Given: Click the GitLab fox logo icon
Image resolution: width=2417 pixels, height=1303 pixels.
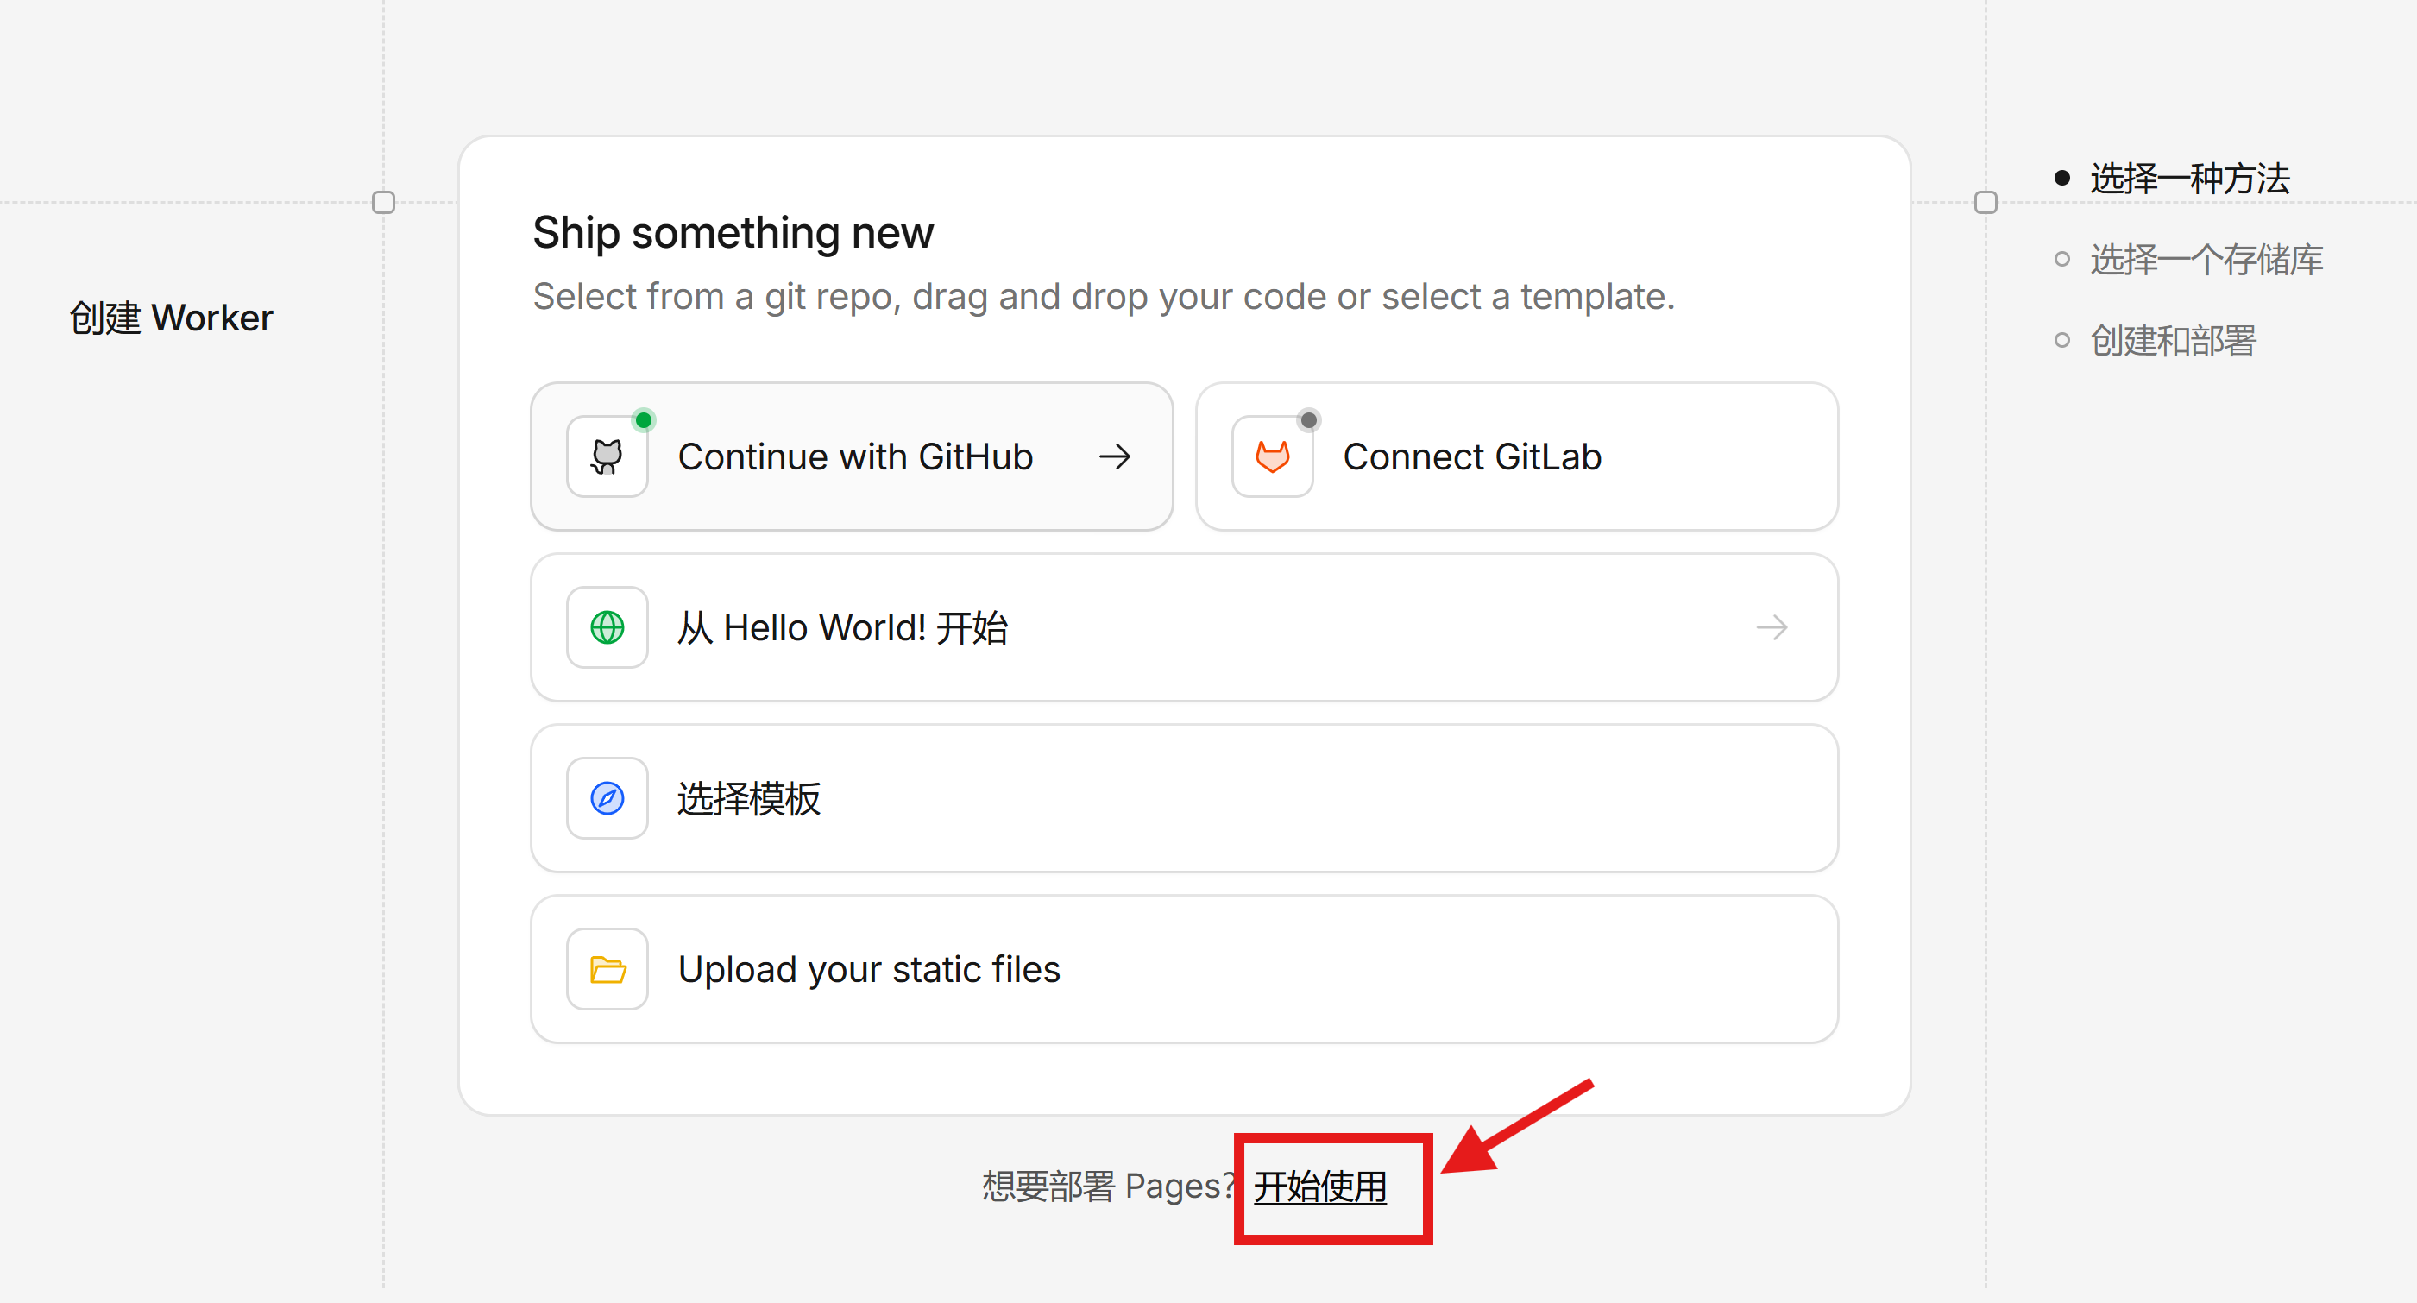Looking at the screenshot, I should pyautogui.click(x=1271, y=456).
